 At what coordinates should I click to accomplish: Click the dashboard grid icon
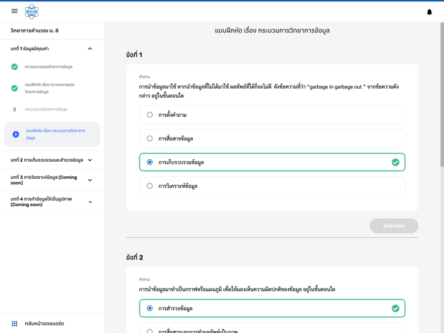(15, 323)
